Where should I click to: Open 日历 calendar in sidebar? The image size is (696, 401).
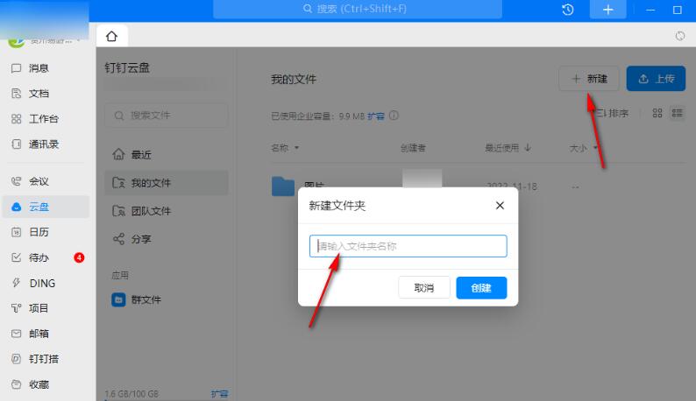click(x=39, y=232)
